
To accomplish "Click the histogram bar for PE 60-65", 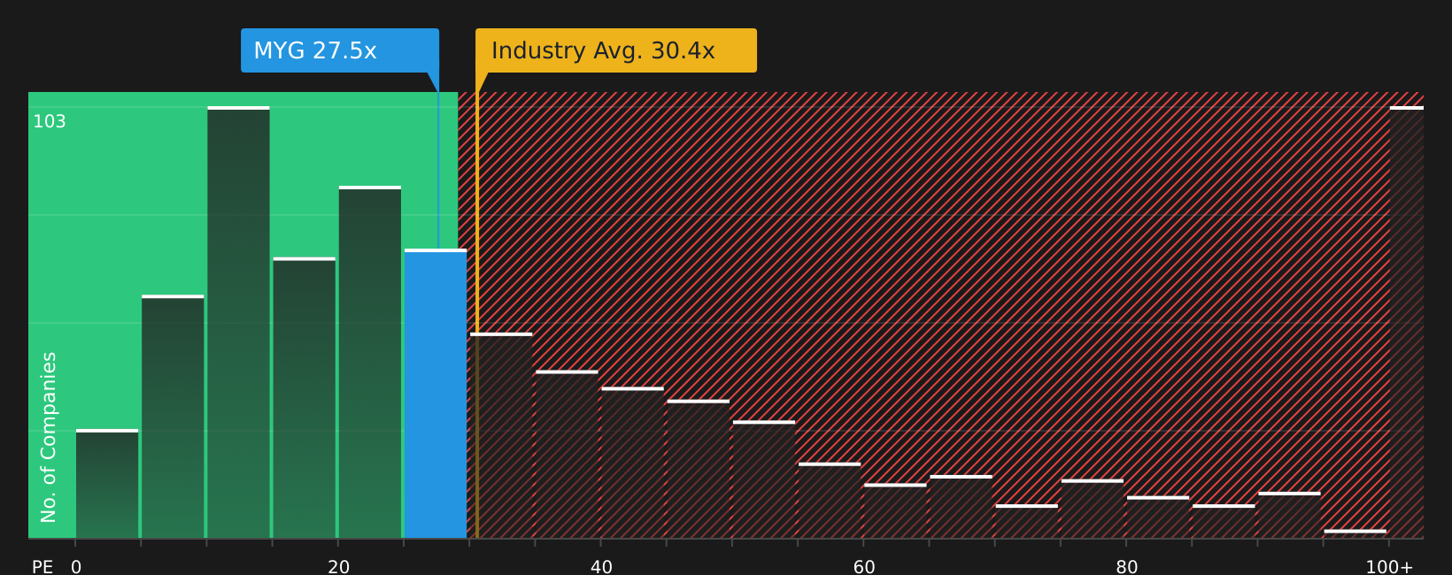I will pyautogui.click(x=895, y=510).
